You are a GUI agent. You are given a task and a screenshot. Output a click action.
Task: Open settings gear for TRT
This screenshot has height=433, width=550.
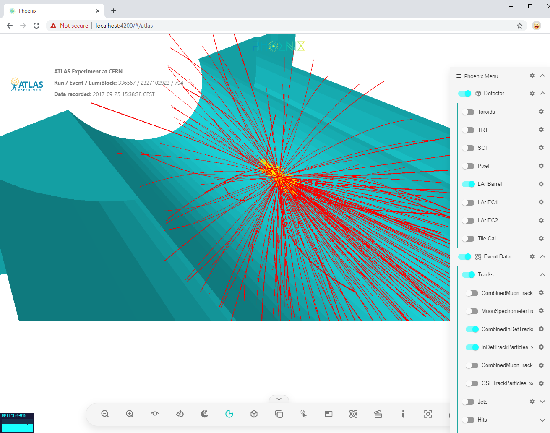point(541,130)
